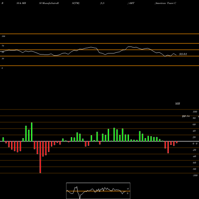The width and height of the screenshot is (199, 199).
Task: Open the mini overview chart thumbnail
Action: pyautogui.click(x=98, y=191)
